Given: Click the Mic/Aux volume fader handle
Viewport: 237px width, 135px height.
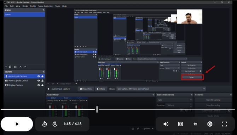Looking at the screenshot, I should pyautogui.click(x=63, y=107).
